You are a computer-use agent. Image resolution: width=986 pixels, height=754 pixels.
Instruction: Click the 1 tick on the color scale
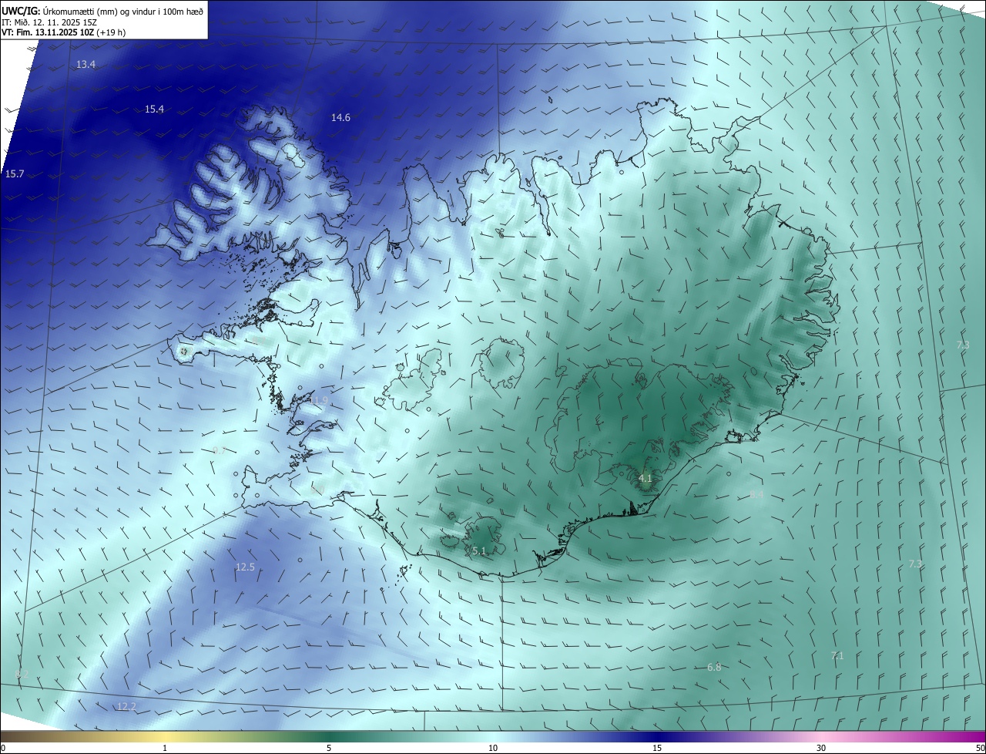click(165, 748)
